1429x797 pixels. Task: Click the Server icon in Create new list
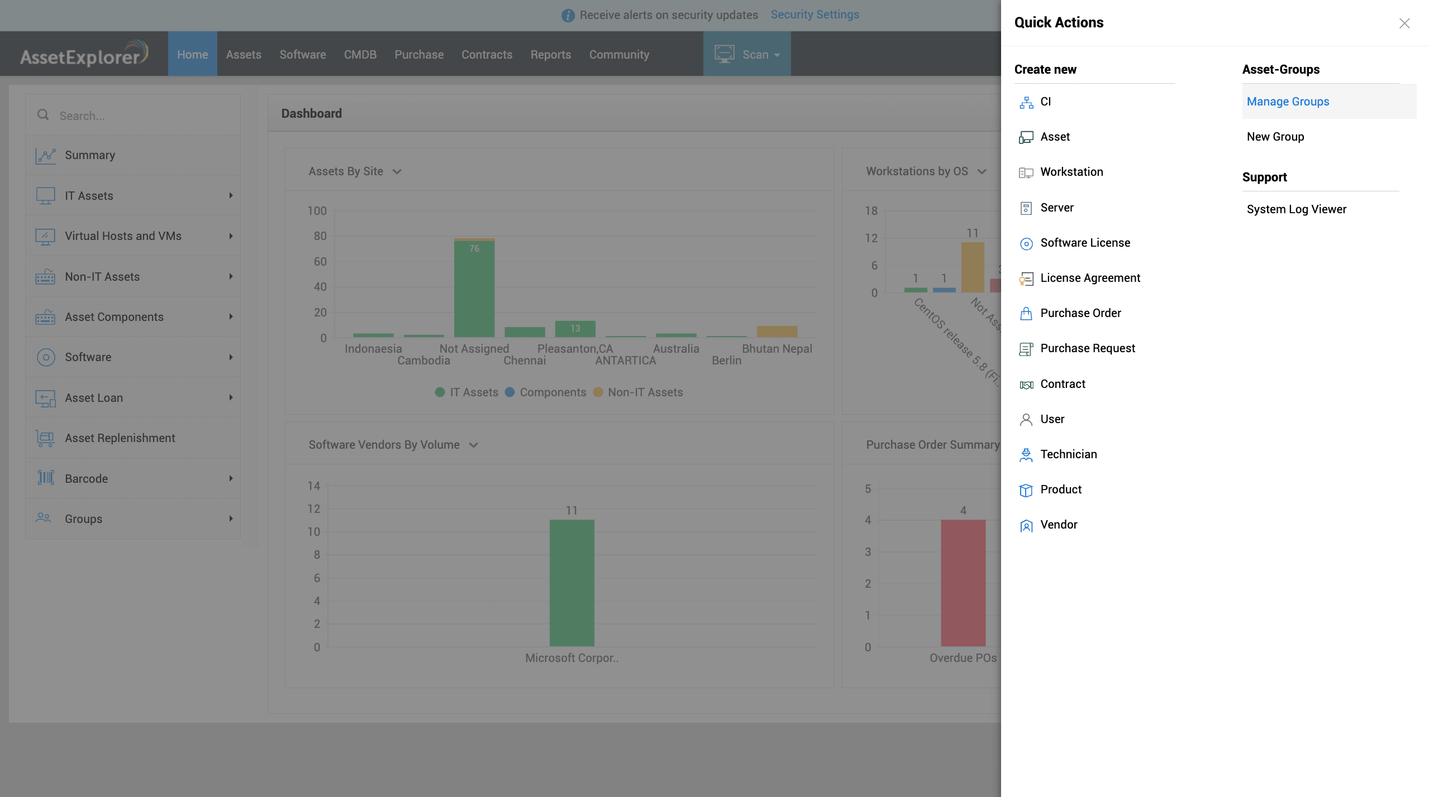(1026, 208)
